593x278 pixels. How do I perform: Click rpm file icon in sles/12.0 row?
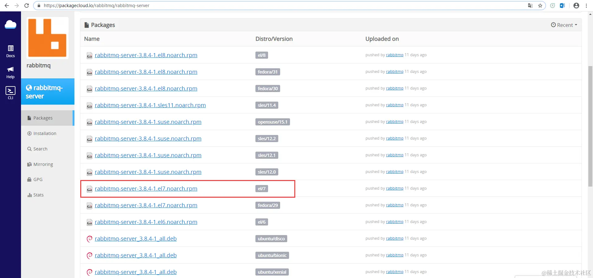coord(90,172)
